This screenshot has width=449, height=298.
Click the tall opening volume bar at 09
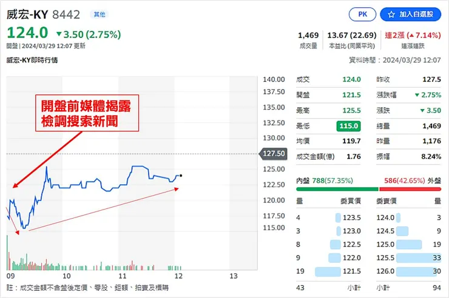[7, 253]
